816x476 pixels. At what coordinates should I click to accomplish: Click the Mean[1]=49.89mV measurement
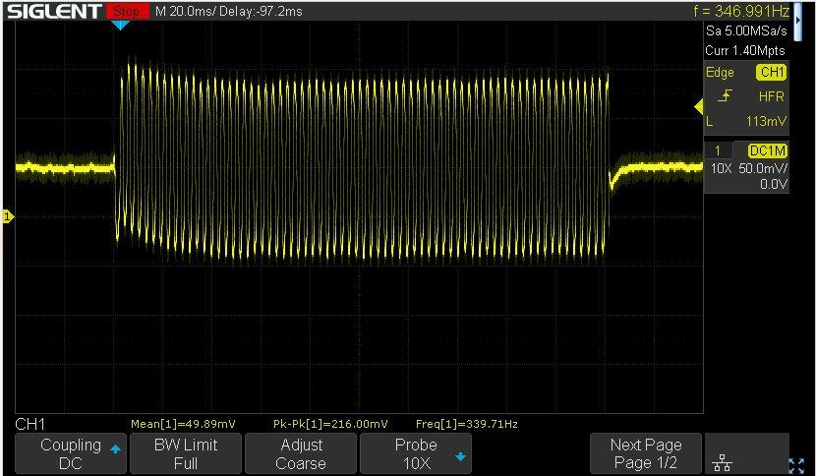(x=183, y=424)
